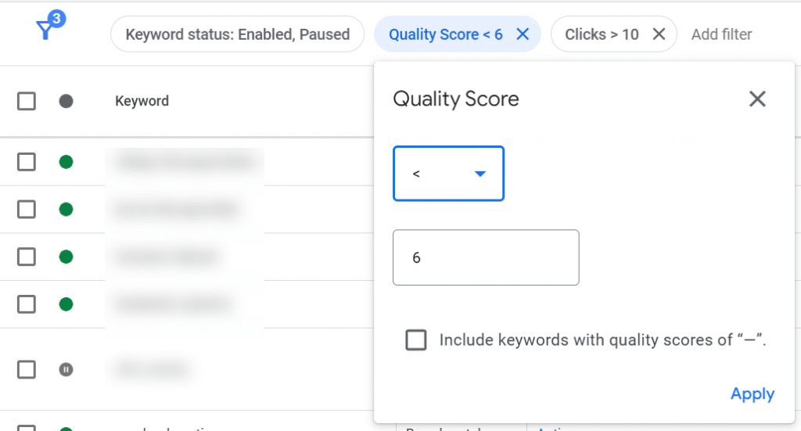Close the Quality Score panel
This screenshot has width=801, height=431.
coord(757,99)
